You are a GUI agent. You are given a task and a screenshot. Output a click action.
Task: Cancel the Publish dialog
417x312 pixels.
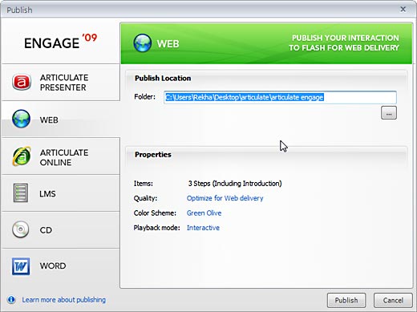click(x=393, y=300)
